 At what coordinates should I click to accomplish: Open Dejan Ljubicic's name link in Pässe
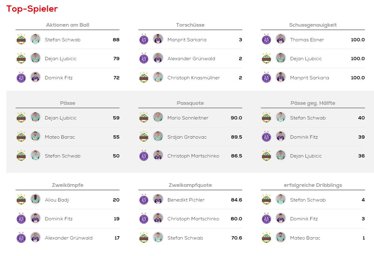tap(60, 118)
